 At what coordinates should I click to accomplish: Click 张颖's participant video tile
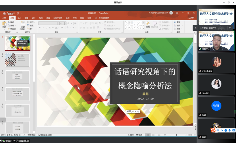point(216,106)
